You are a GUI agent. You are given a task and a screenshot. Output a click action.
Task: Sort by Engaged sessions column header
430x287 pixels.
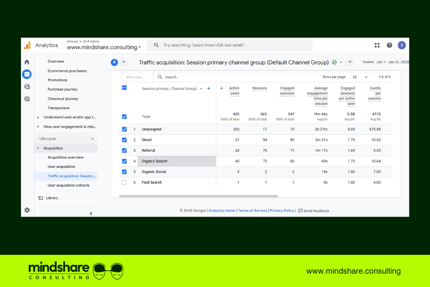(x=287, y=90)
